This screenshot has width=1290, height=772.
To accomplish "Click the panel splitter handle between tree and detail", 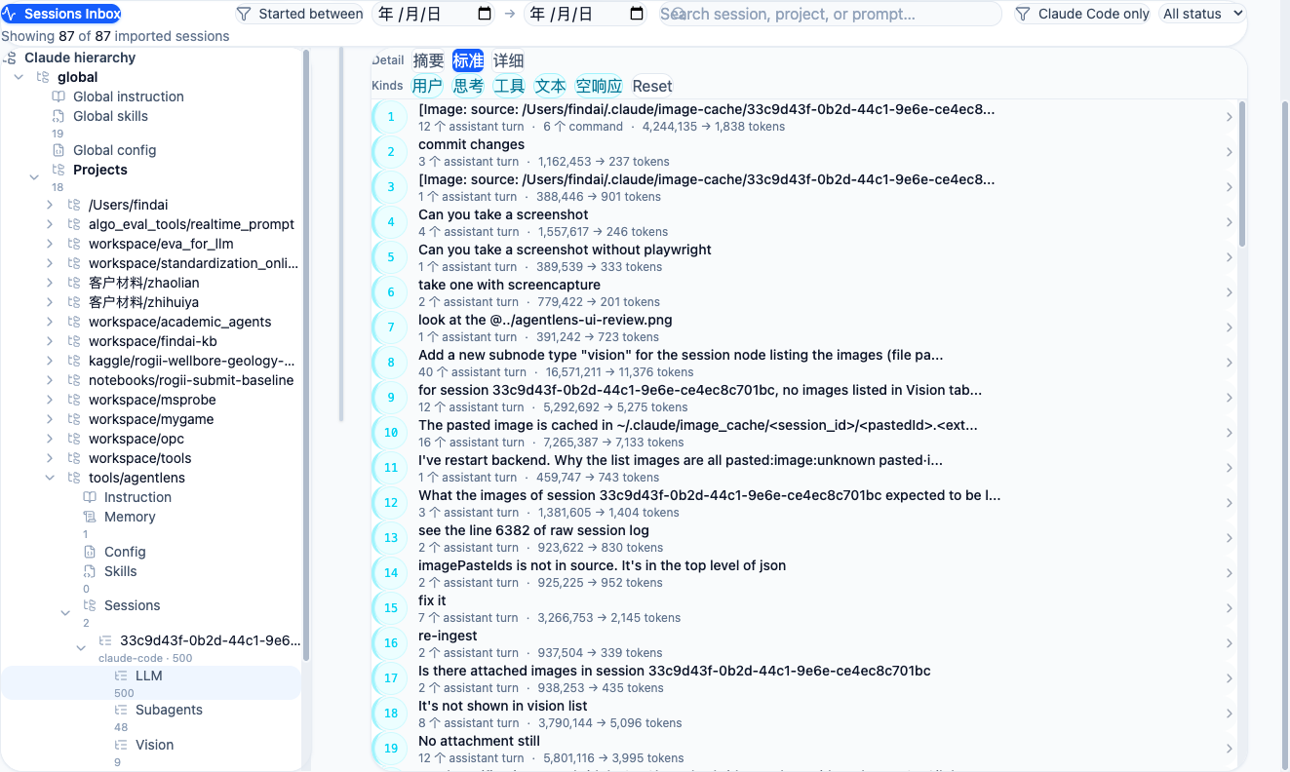I will (x=341, y=234).
